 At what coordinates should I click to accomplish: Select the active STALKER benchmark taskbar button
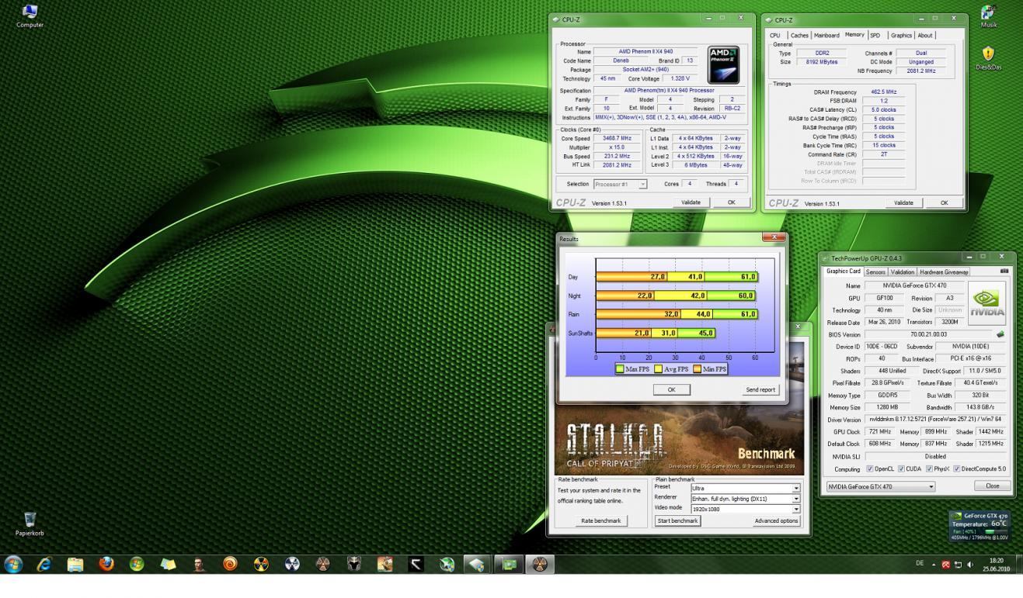pos(540,565)
